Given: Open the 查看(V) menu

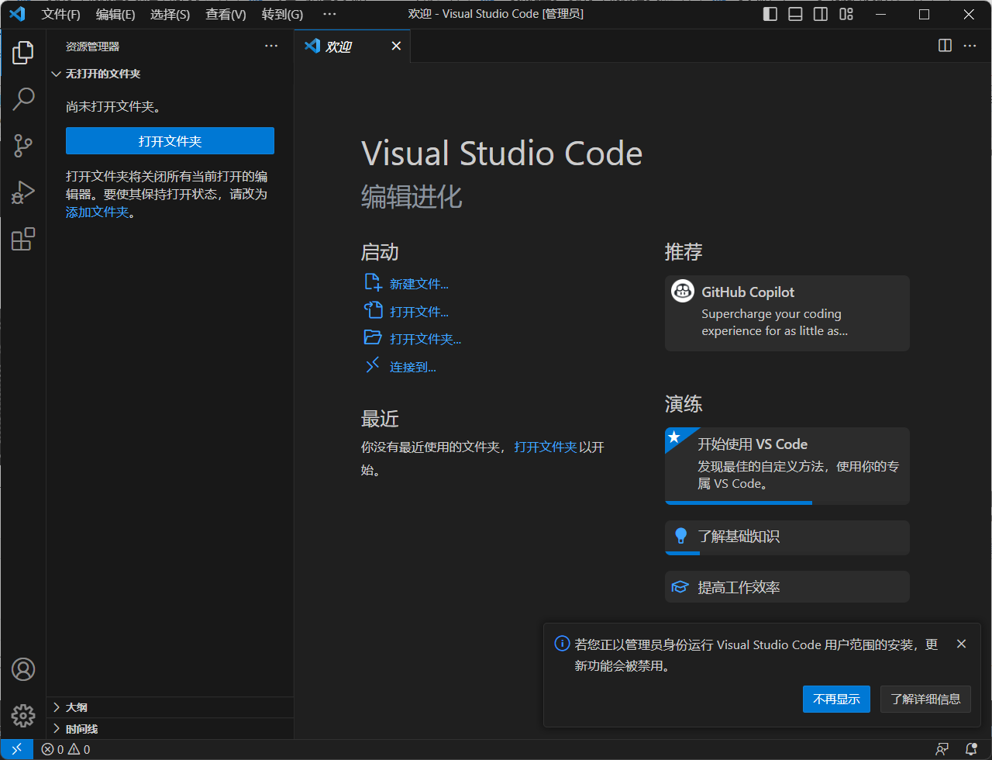Looking at the screenshot, I should pyautogui.click(x=226, y=14).
